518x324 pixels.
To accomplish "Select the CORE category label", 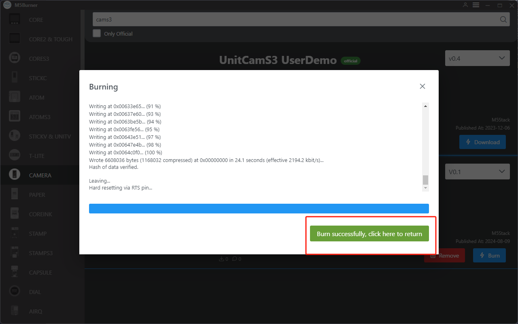I will coord(36,20).
